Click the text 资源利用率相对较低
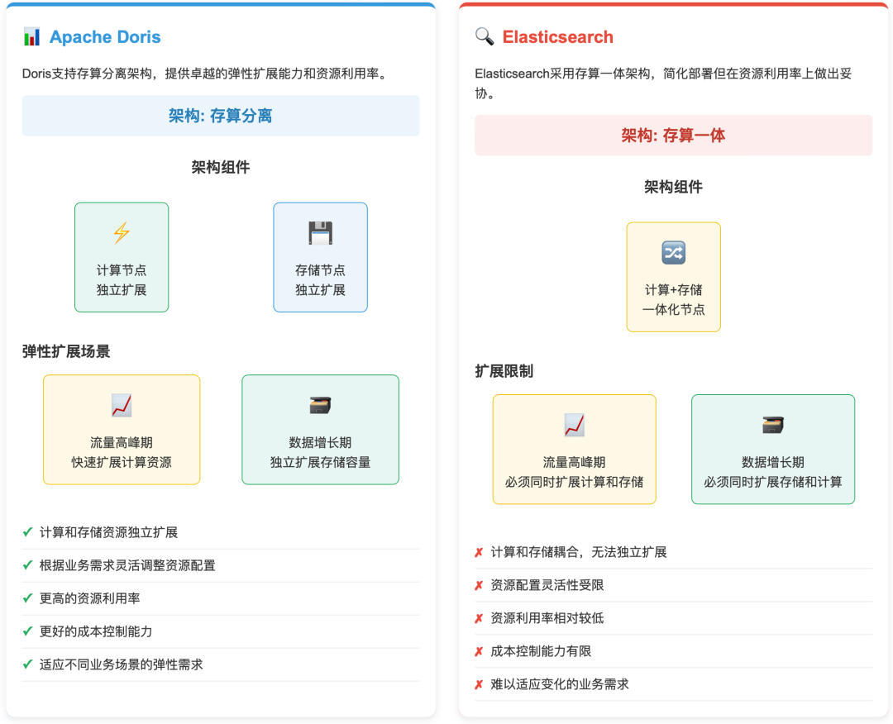The height and width of the screenshot is (724, 893). pos(547,618)
